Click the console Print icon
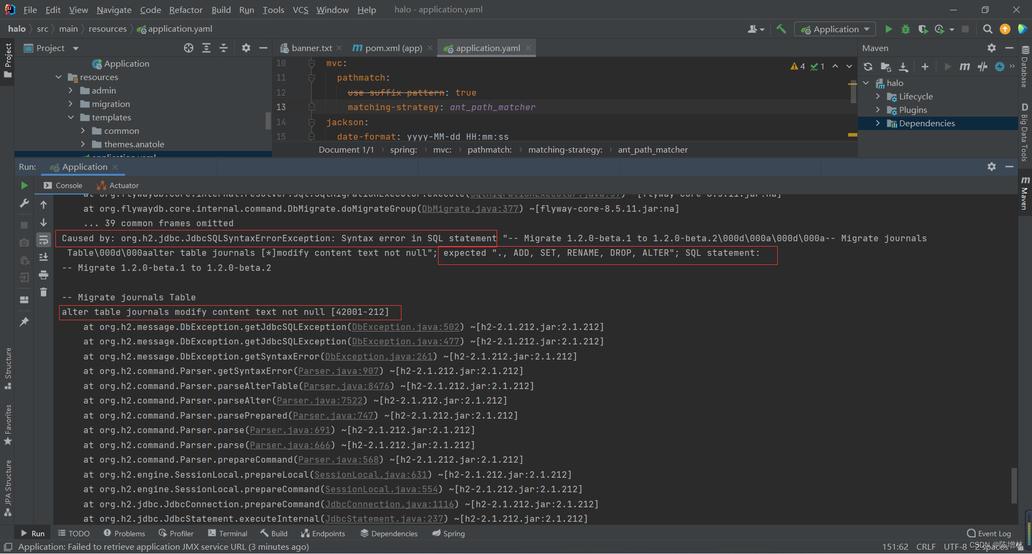This screenshot has width=1032, height=554. [44, 275]
